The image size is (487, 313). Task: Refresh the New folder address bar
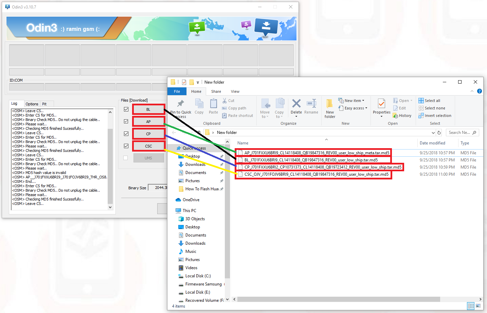pyautogui.click(x=439, y=133)
